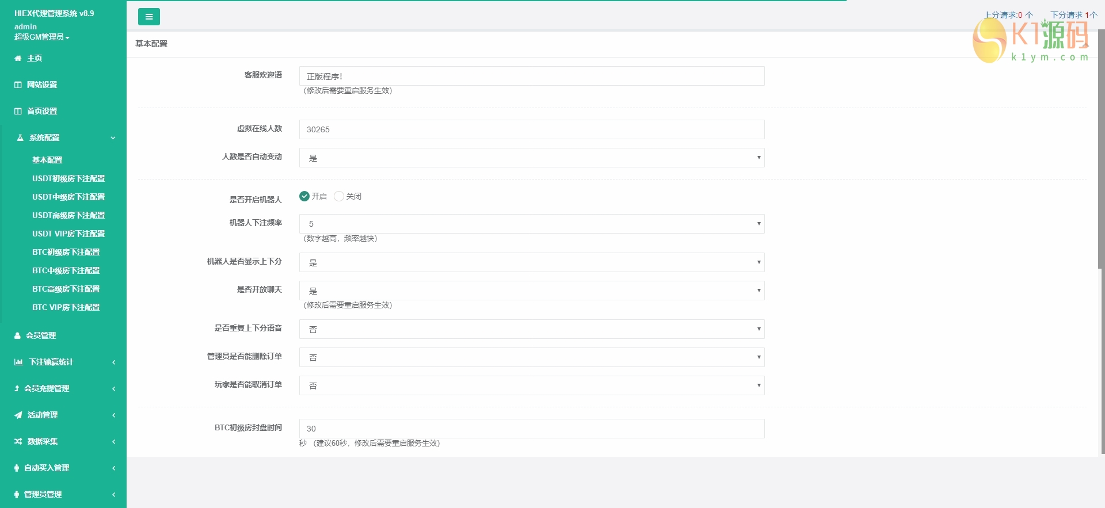Select 基本配置 submenu item
The image size is (1105, 508).
(x=47, y=160)
